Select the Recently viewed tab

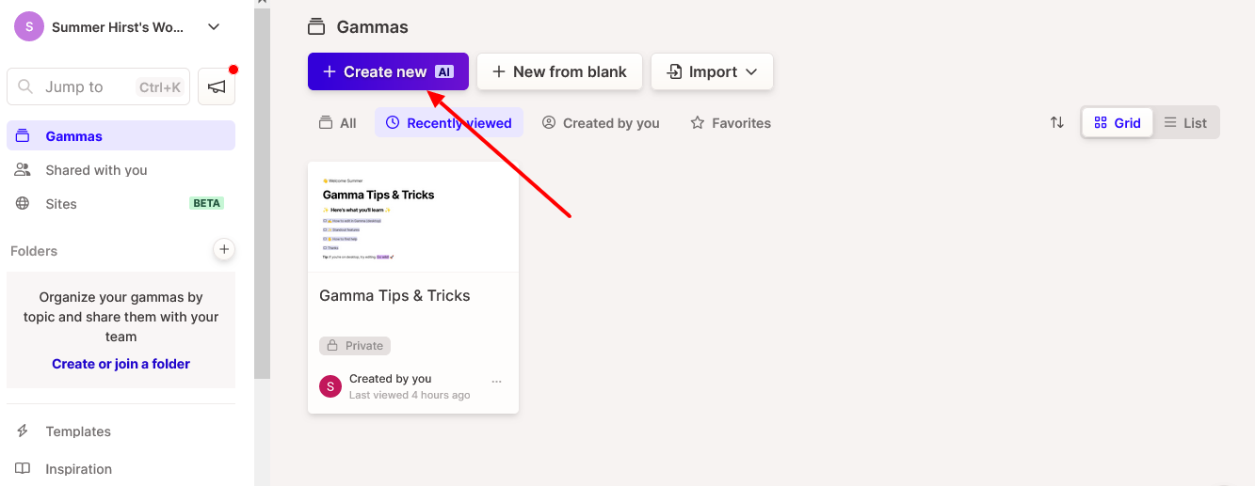click(x=449, y=123)
